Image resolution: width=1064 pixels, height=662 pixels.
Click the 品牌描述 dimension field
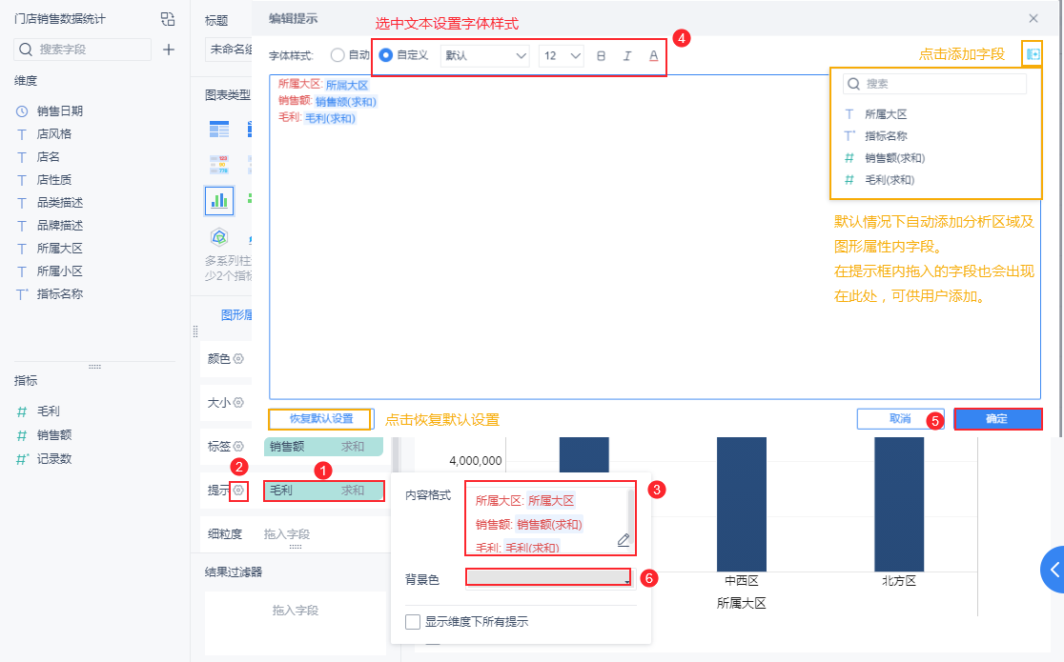60,225
